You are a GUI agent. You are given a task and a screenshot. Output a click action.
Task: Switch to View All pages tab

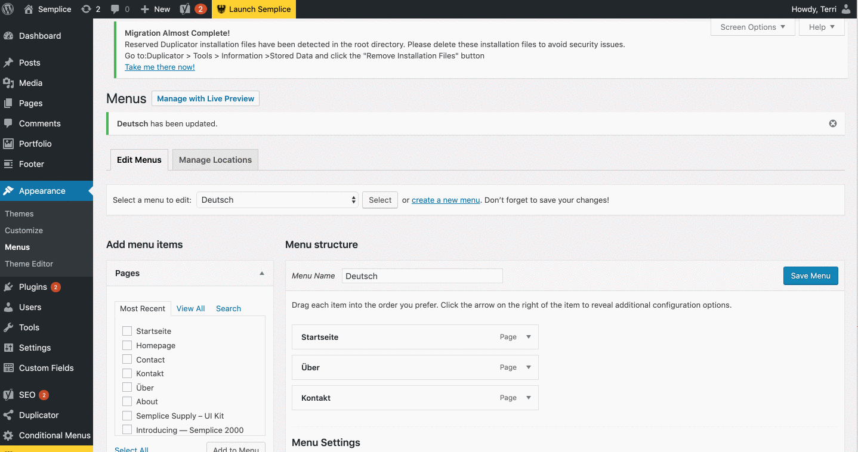[190, 308]
